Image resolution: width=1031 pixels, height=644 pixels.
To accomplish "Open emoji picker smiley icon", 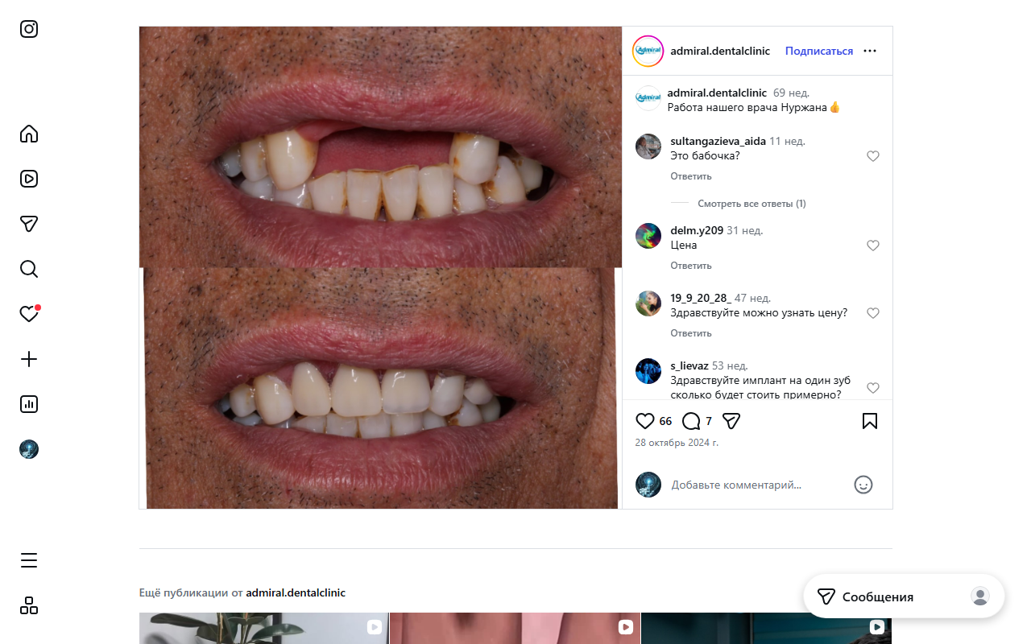I will (x=863, y=485).
